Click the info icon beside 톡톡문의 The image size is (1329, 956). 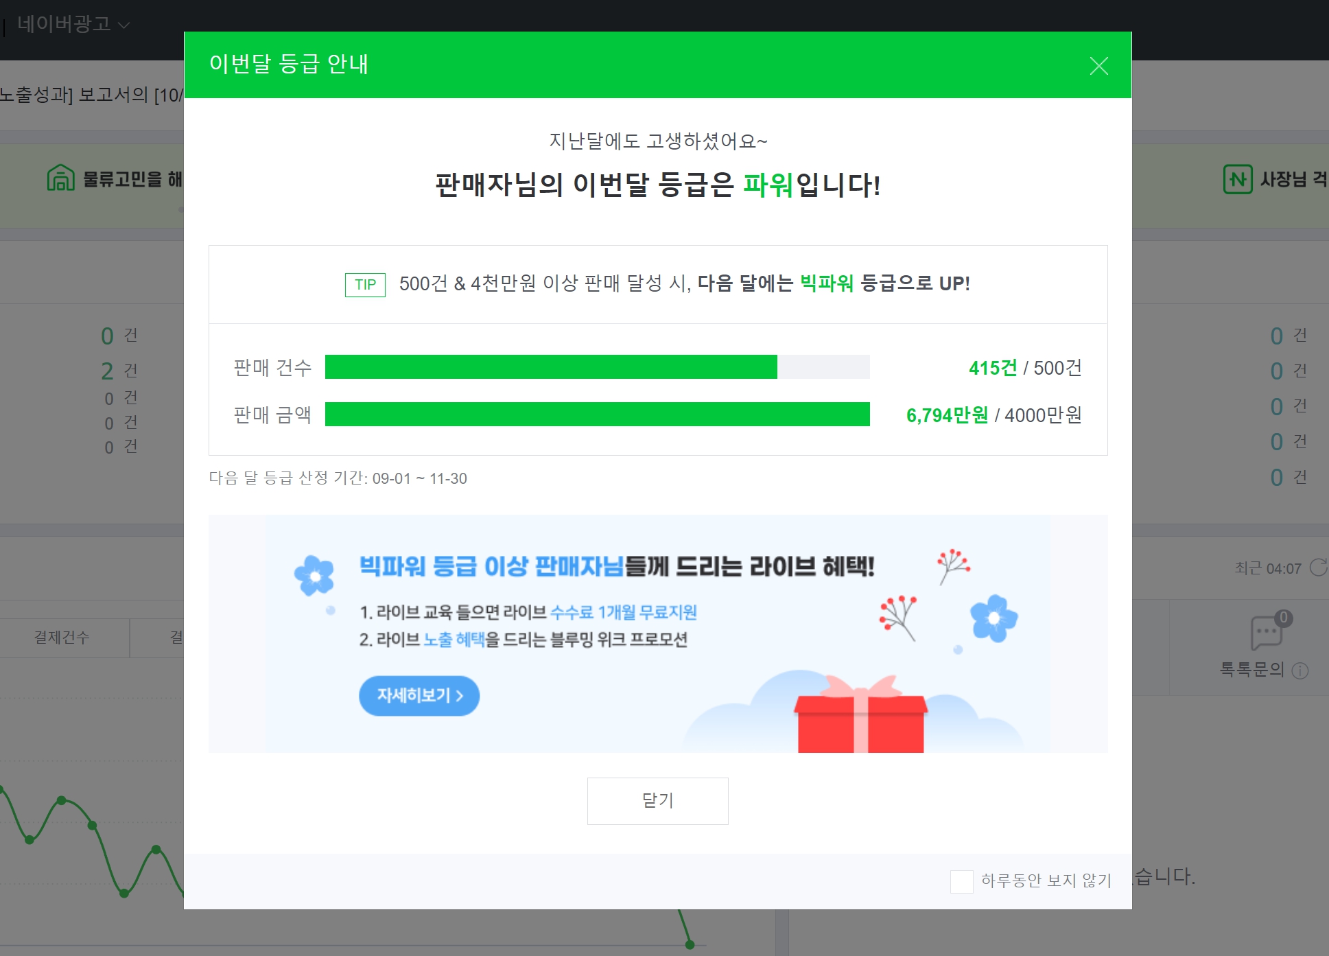(1300, 671)
